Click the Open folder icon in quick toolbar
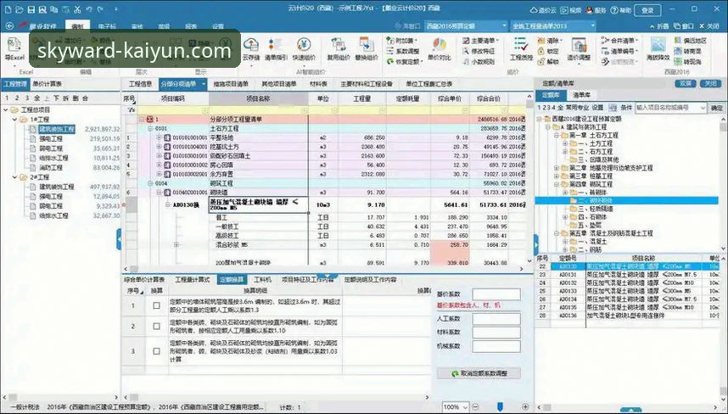The height and width of the screenshot is (414, 728). (x=19, y=9)
